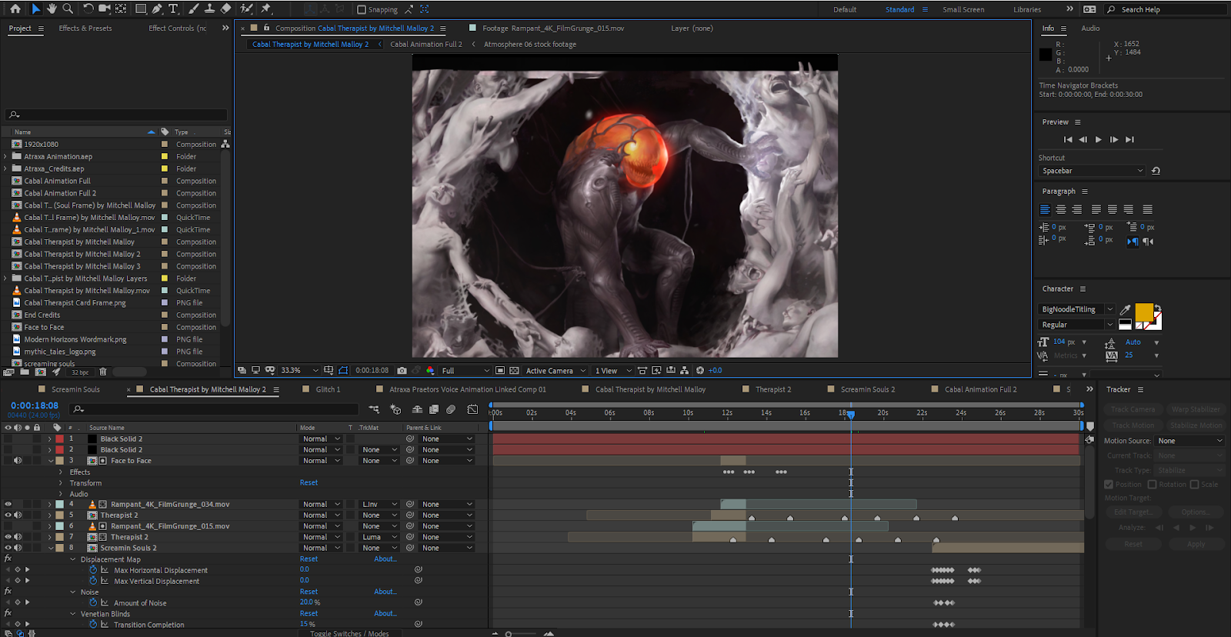Viewport: 1231px width, 637px height.
Task: Open the magnification 33.3% dropdown
Action: [299, 371]
